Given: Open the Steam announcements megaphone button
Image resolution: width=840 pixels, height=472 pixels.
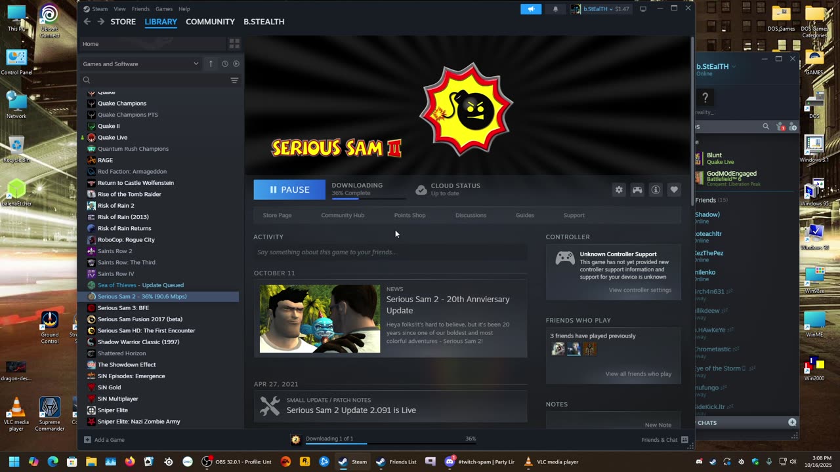Looking at the screenshot, I should (531, 9).
